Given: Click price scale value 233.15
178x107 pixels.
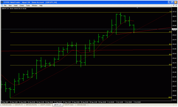Looking at the screenshot, I should (174, 58).
